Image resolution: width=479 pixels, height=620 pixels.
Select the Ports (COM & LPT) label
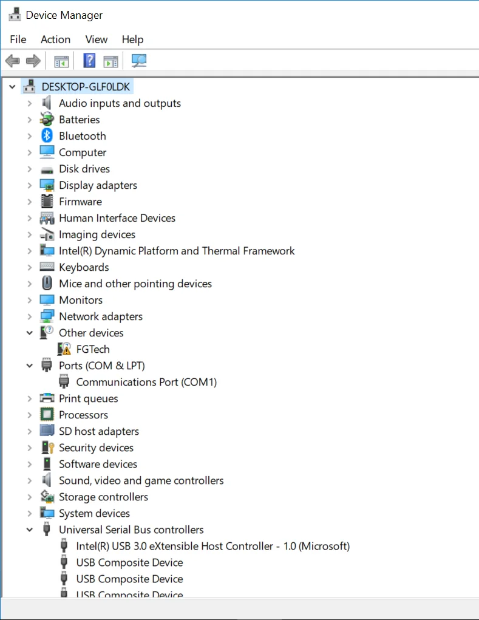(102, 366)
